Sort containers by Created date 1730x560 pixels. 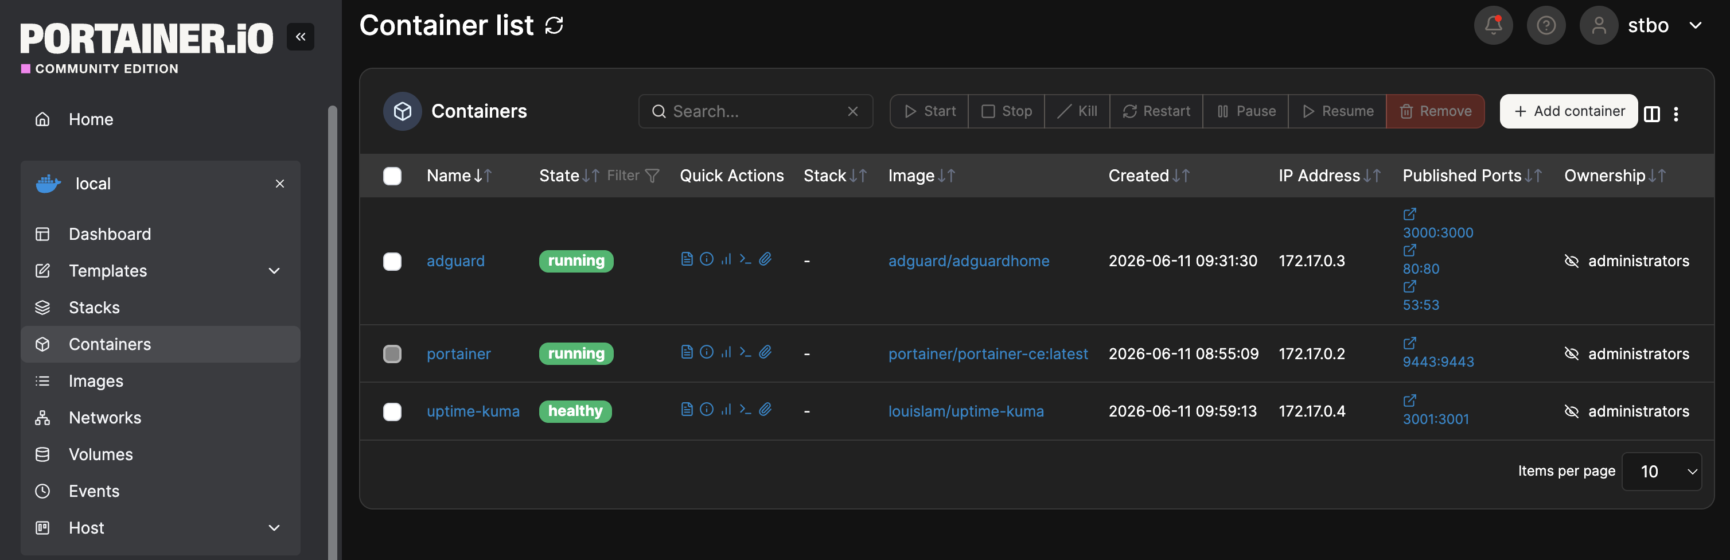(x=1149, y=176)
